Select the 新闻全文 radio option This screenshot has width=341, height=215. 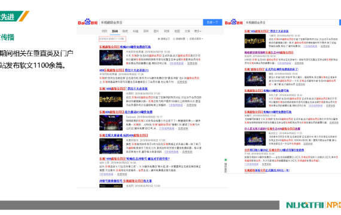click(x=164, y=39)
